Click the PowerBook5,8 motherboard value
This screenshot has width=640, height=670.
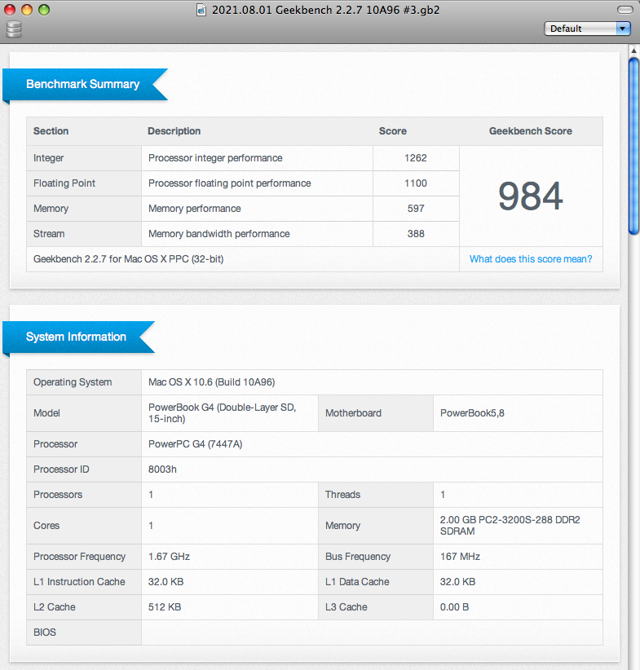472,412
